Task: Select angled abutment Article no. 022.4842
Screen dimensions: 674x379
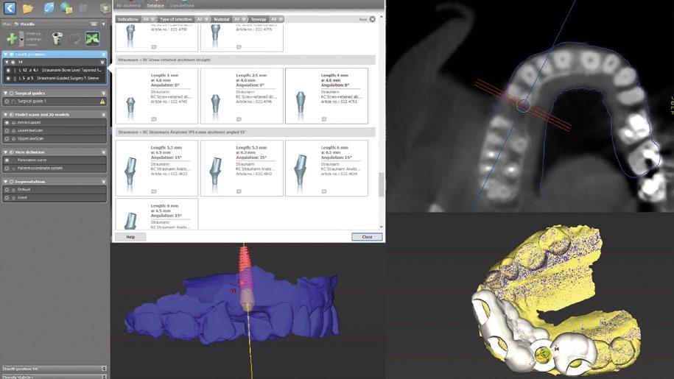Action: 242,168
